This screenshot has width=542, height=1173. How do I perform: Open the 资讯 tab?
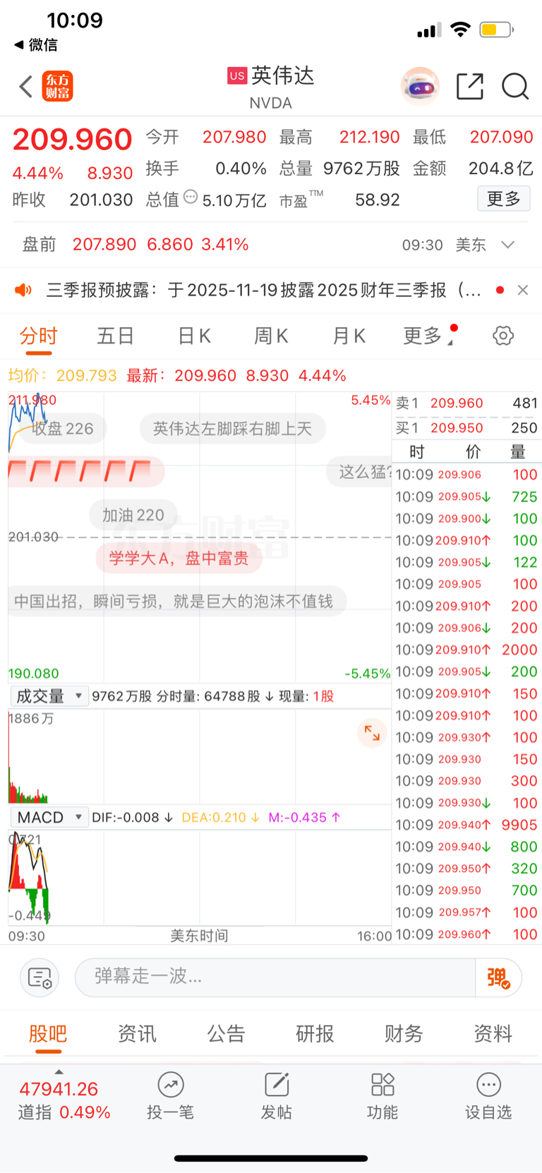[x=137, y=1034]
